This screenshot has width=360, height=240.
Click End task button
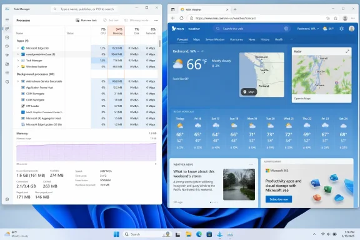click(111, 21)
